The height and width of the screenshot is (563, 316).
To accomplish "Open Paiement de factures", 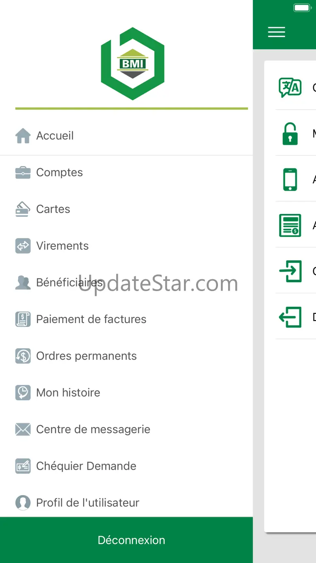I will (x=126, y=319).
